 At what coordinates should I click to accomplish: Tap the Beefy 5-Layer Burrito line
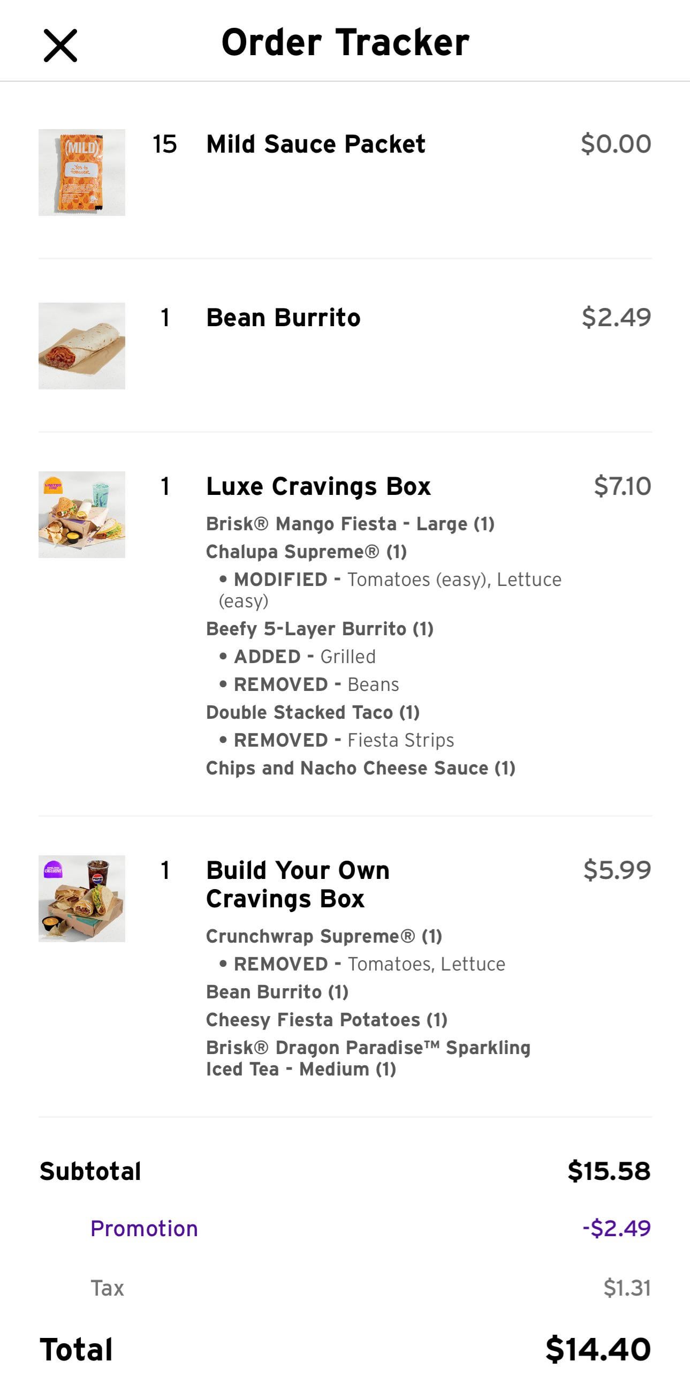(x=320, y=629)
